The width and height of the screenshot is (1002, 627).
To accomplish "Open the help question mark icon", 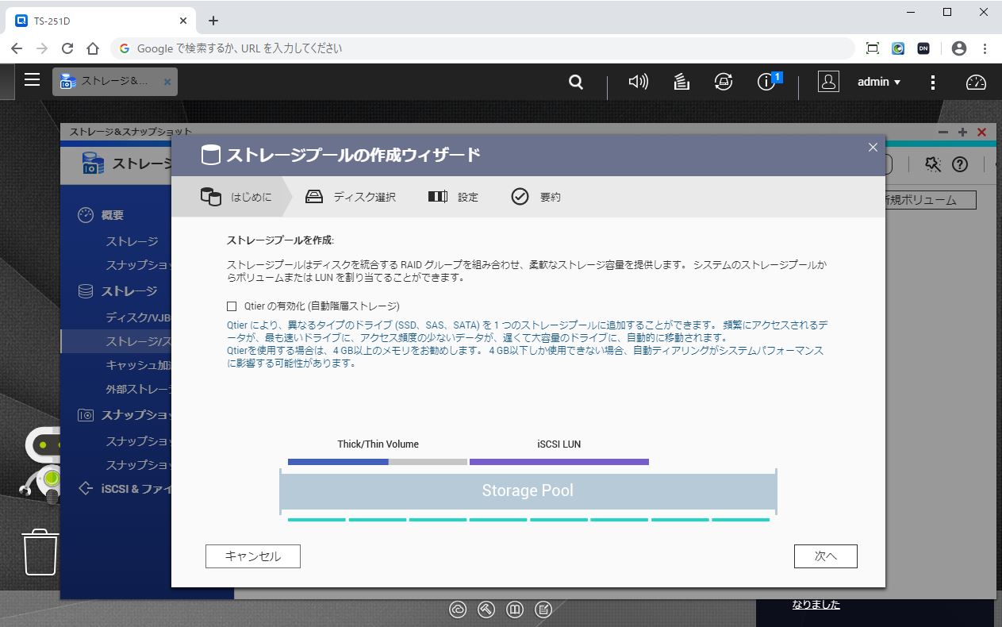I will pyautogui.click(x=960, y=164).
